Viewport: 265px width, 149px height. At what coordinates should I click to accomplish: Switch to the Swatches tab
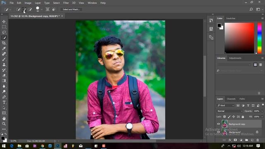[x=231, y=18]
